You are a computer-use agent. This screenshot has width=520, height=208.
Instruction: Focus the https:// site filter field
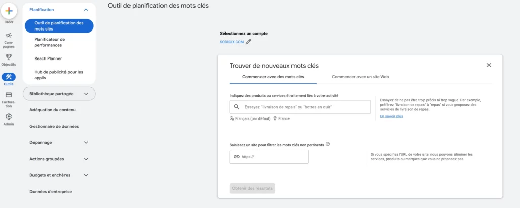269,157
